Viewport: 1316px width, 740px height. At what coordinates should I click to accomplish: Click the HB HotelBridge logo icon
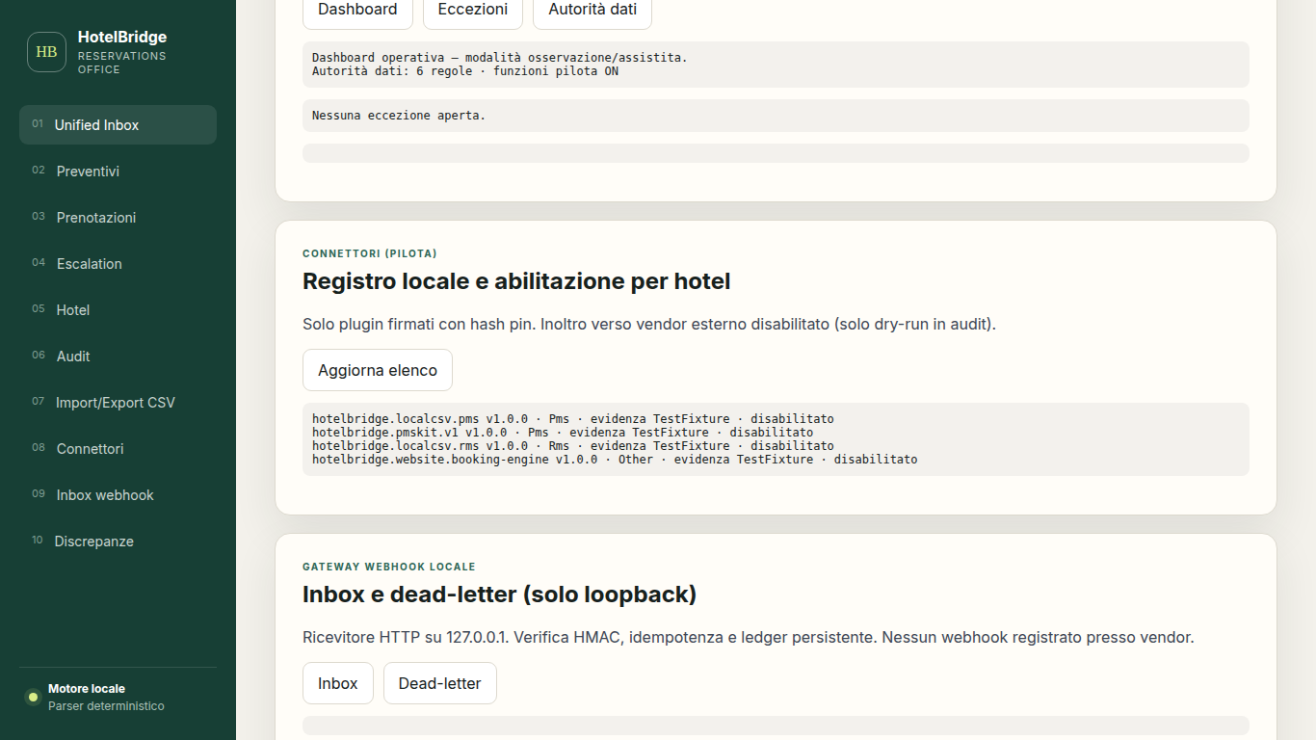pyautogui.click(x=46, y=52)
